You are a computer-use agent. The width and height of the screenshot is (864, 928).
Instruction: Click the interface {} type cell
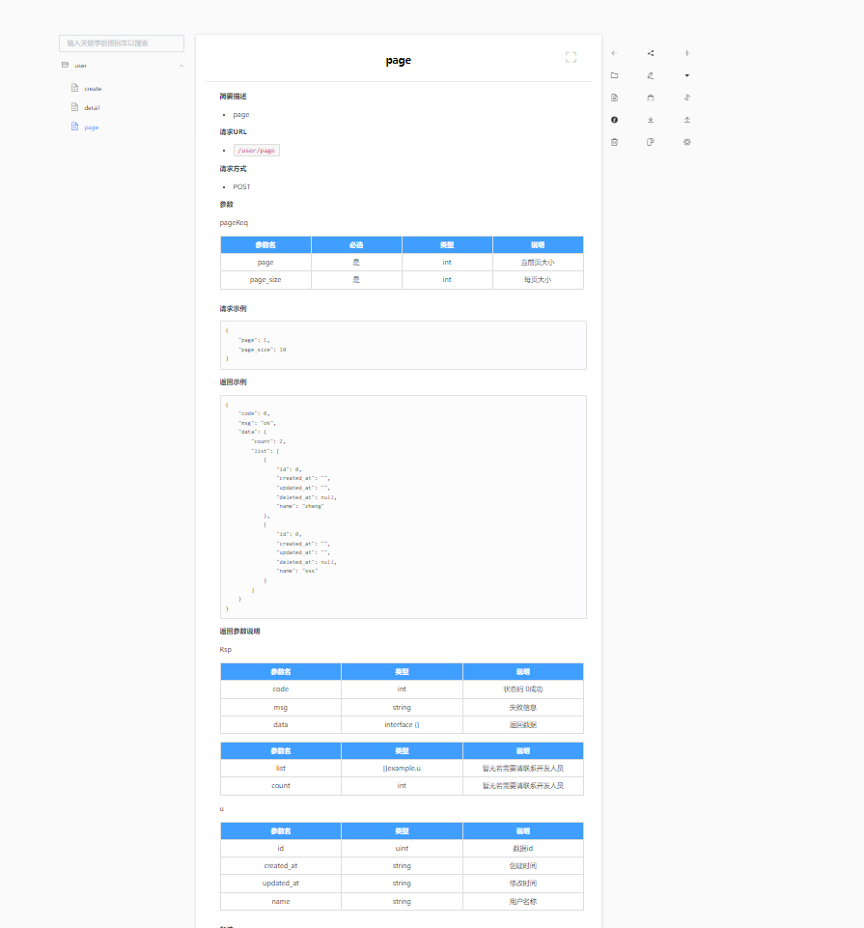click(x=402, y=725)
